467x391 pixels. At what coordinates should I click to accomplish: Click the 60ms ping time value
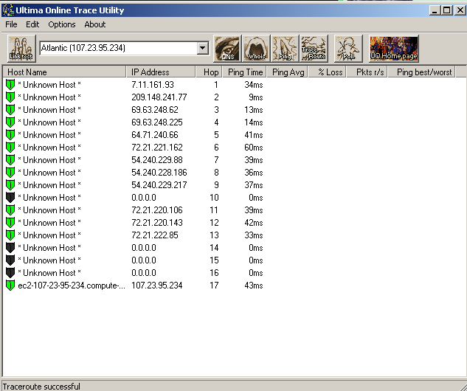(x=254, y=147)
